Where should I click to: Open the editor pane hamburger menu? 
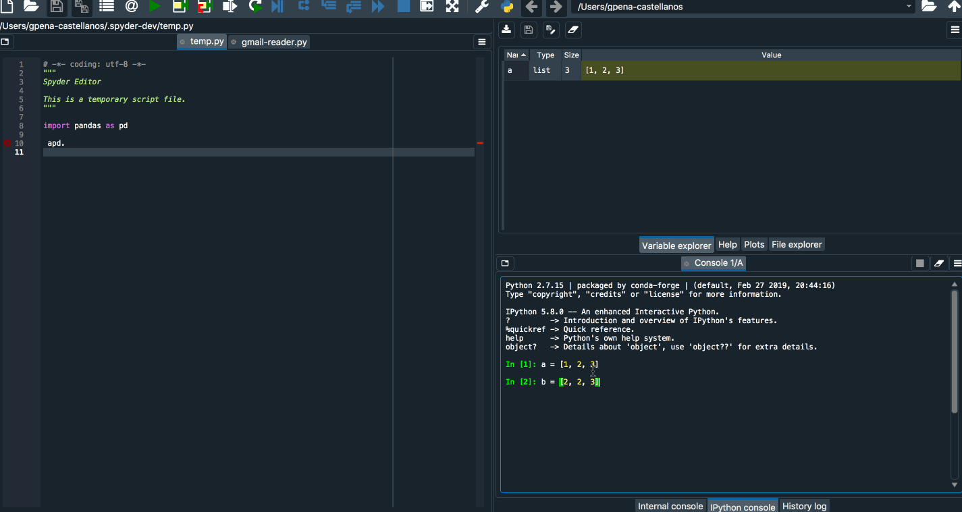[481, 42]
